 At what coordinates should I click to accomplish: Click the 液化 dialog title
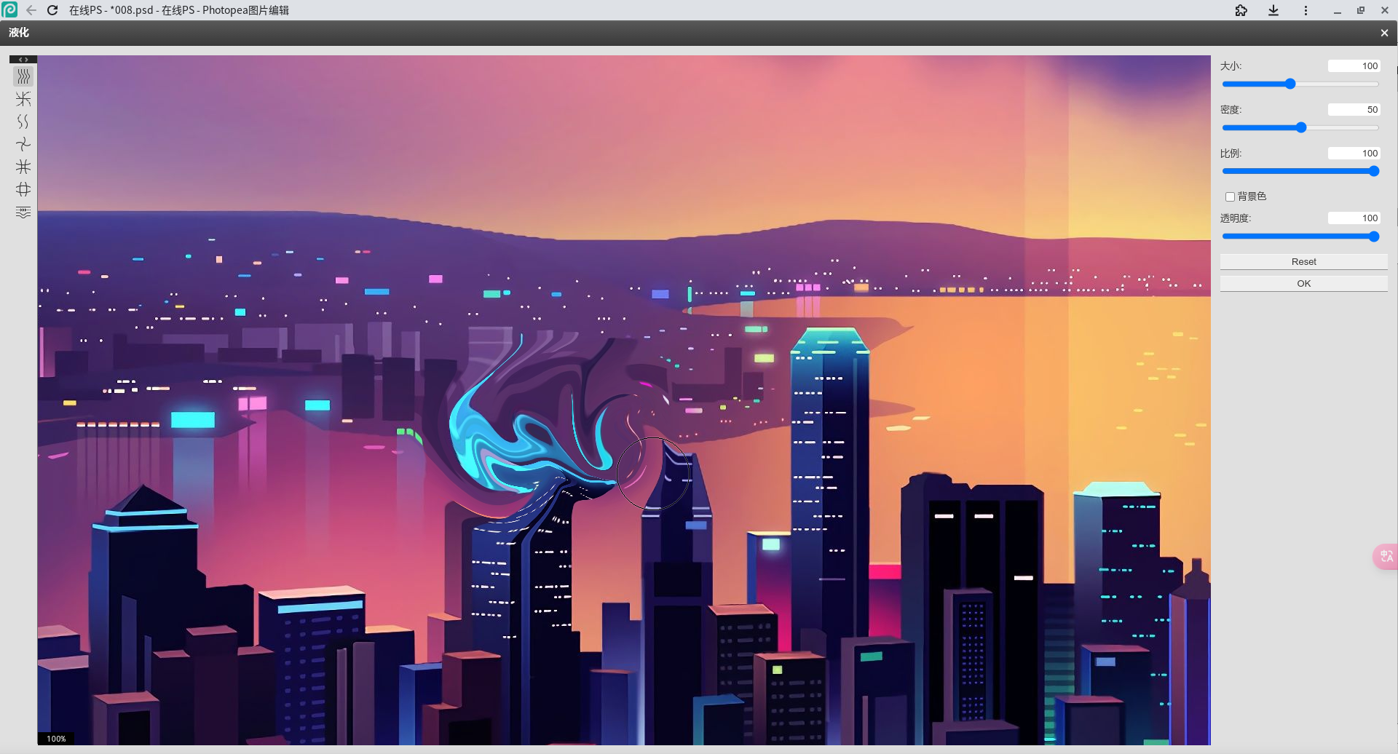pos(19,33)
